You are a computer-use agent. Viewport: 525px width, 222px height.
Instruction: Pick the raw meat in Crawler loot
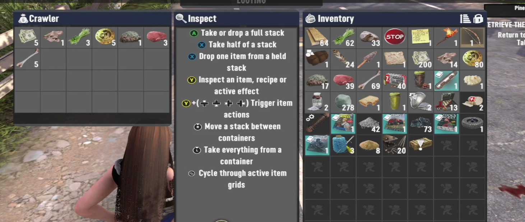click(x=157, y=37)
